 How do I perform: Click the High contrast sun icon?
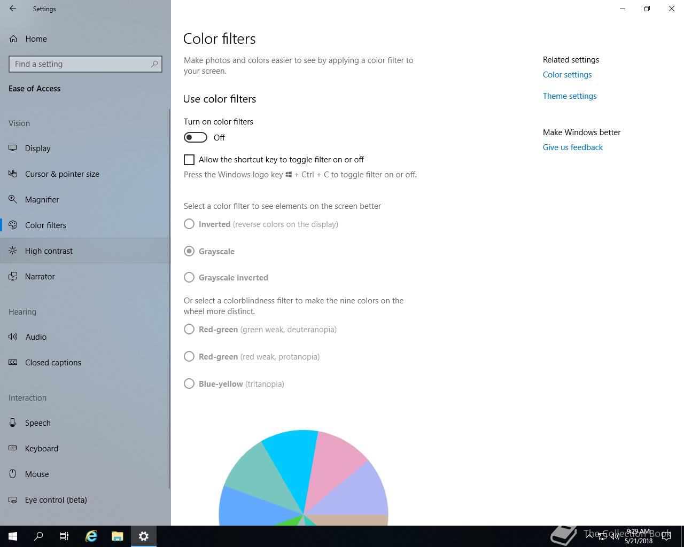pyautogui.click(x=13, y=251)
